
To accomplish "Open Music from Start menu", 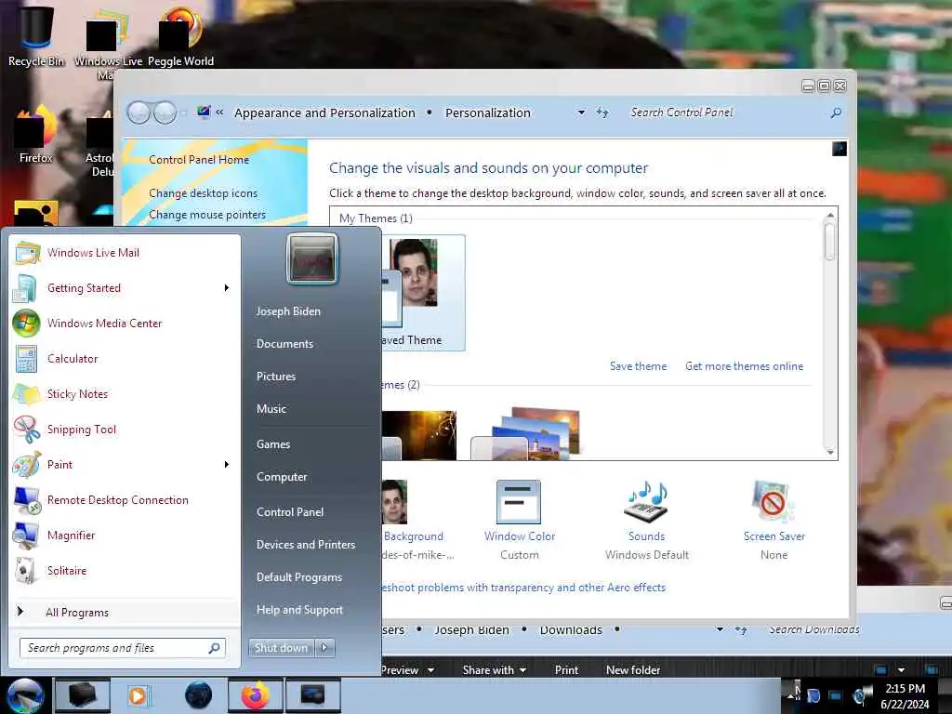I will (271, 409).
